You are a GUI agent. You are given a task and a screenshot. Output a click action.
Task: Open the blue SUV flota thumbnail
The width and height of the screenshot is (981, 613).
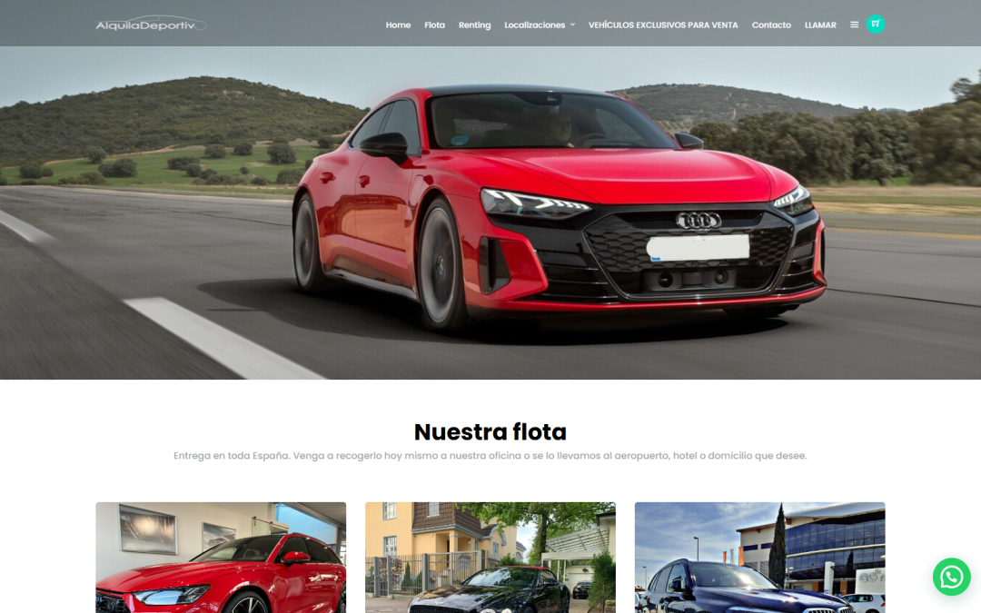point(759,558)
